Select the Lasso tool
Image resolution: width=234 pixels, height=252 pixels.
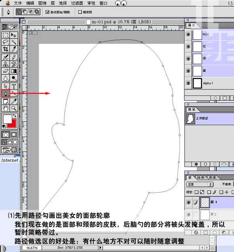pos(6,42)
